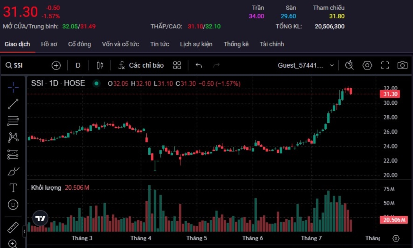Select the crosshair cursor tool
The image size is (413, 248).
pyautogui.click(x=13, y=87)
